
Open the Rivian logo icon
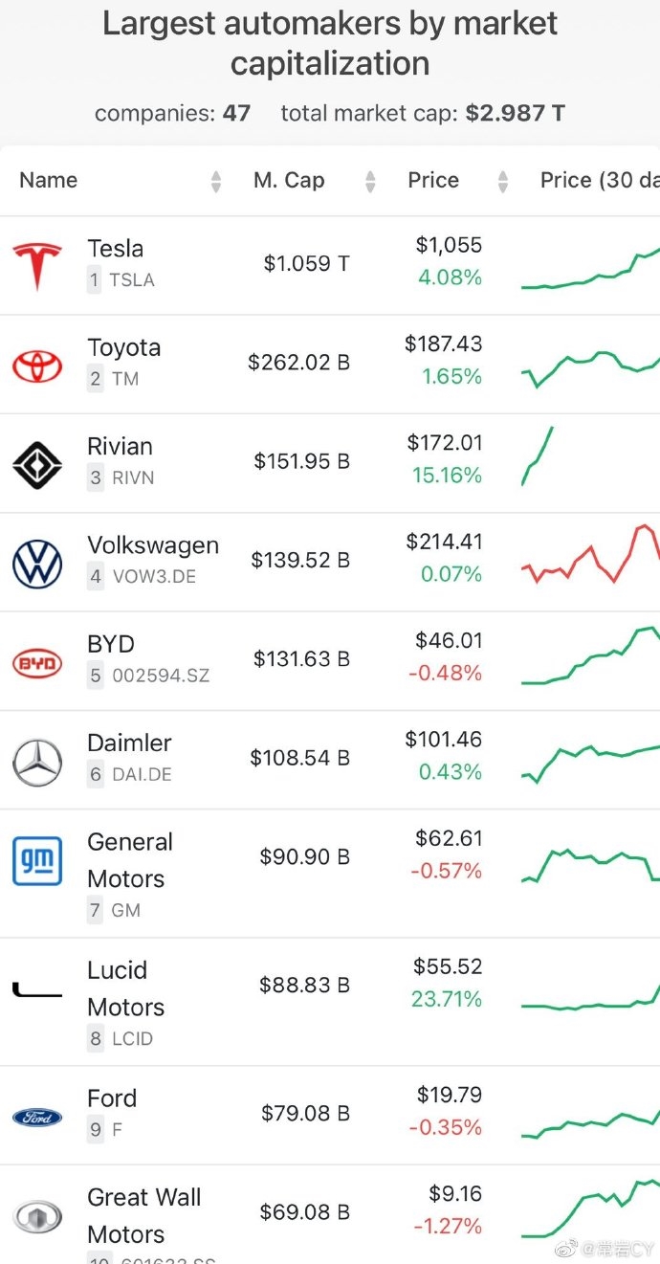point(37,463)
